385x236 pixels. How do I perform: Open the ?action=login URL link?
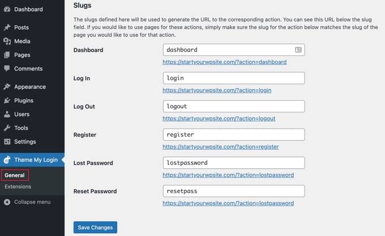[x=217, y=90]
